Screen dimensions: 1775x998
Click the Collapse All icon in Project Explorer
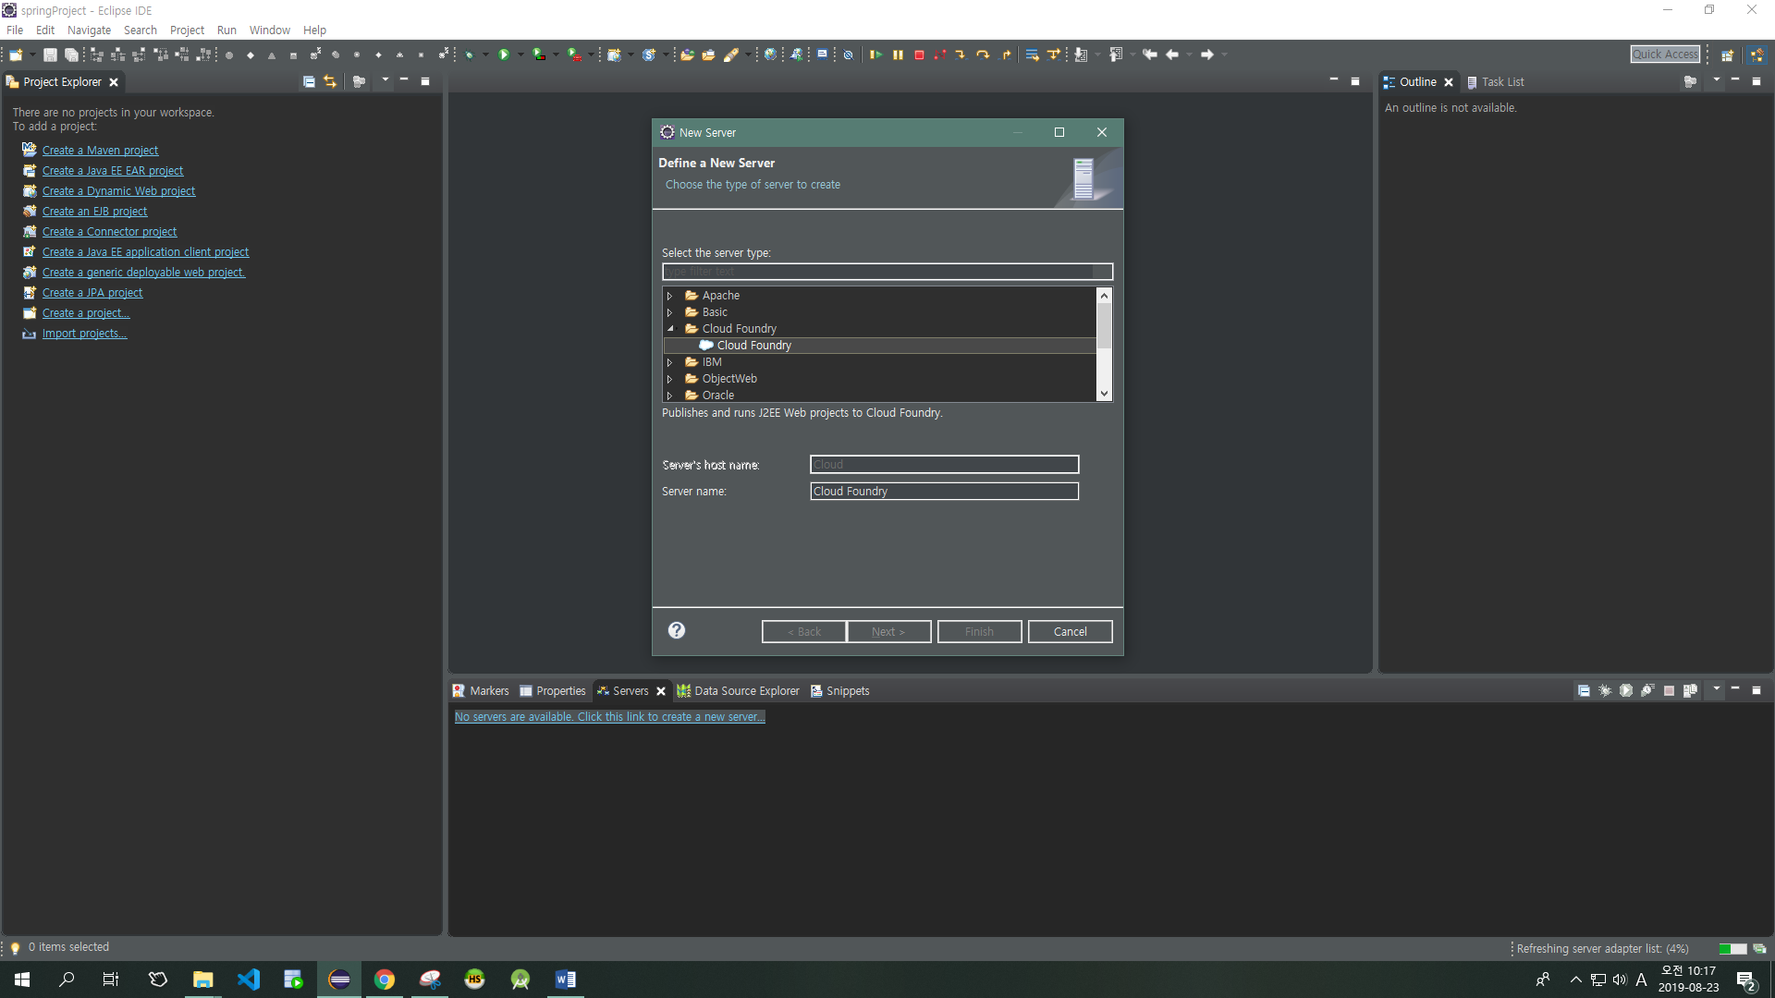309,82
